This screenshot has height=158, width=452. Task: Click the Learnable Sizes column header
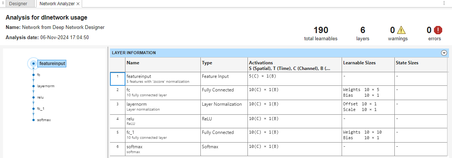coord(359,63)
